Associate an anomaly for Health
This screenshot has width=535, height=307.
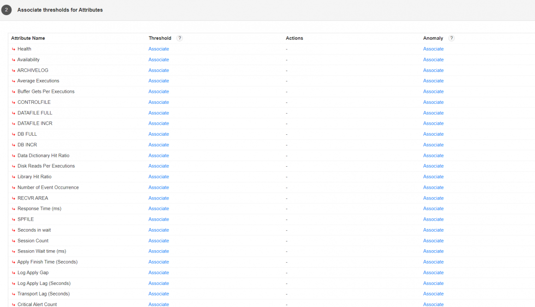(433, 48)
